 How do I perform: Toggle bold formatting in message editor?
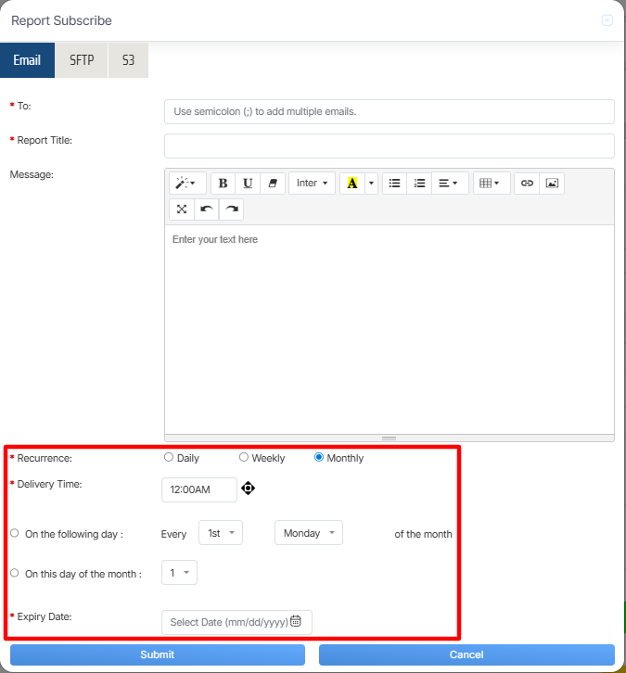223,184
